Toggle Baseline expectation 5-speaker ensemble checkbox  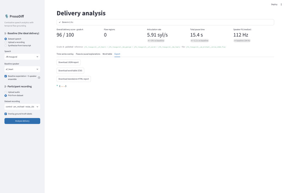tap(6, 76)
